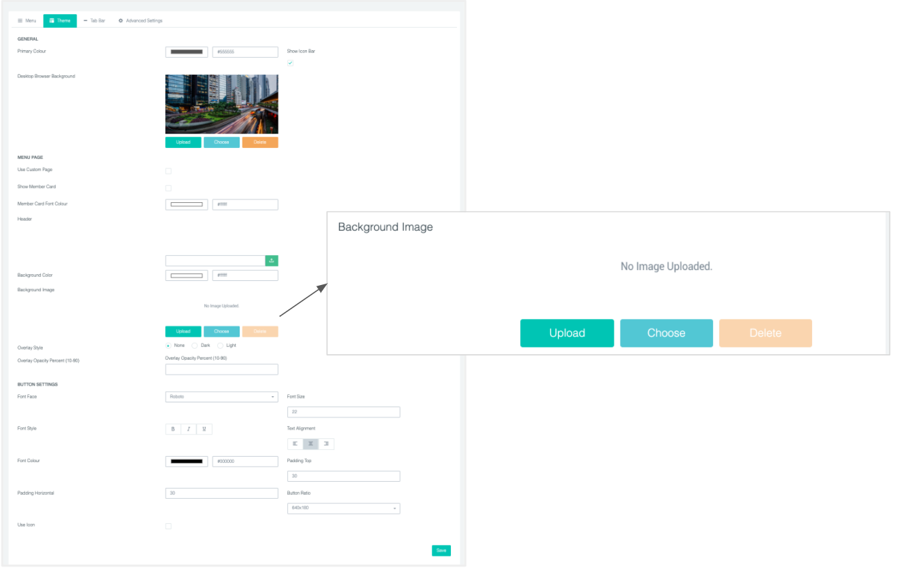Click Choose under Background Image in the form
The image size is (899, 570).
coord(221,332)
